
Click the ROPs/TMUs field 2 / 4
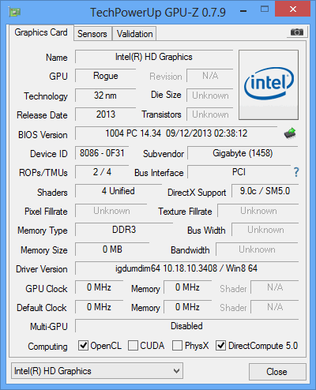(102, 172)
